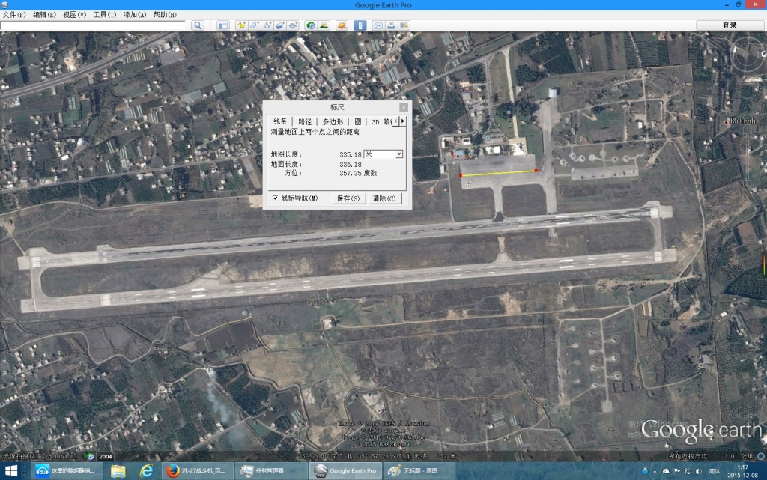Open the 文件(F) menu
767x480 pixels.
[14, 15]
